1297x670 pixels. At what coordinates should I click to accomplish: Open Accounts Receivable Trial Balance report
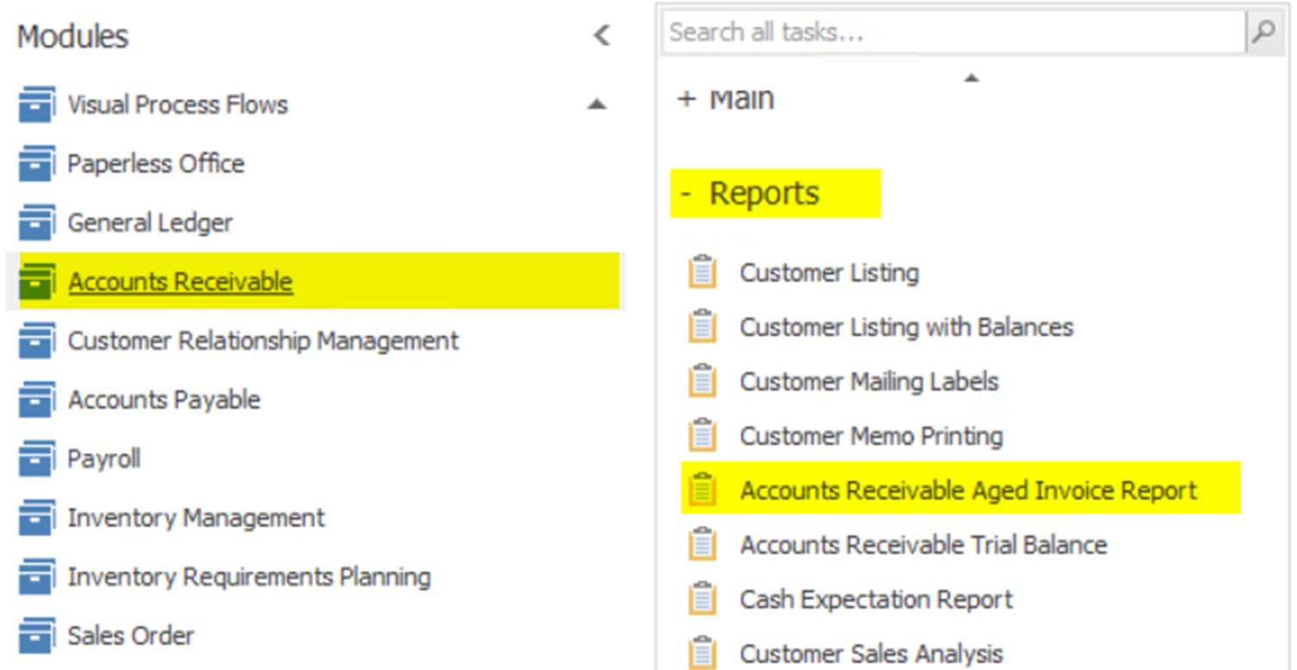coord(923,545)
